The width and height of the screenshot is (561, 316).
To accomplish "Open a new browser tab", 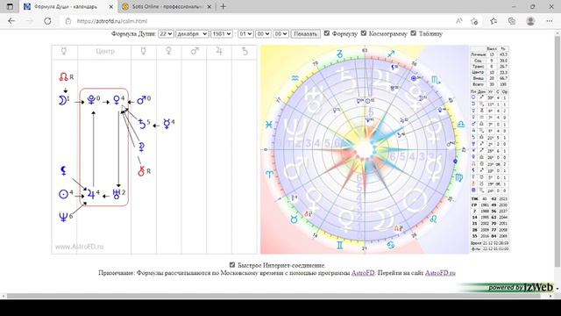I will pos(224,6).
